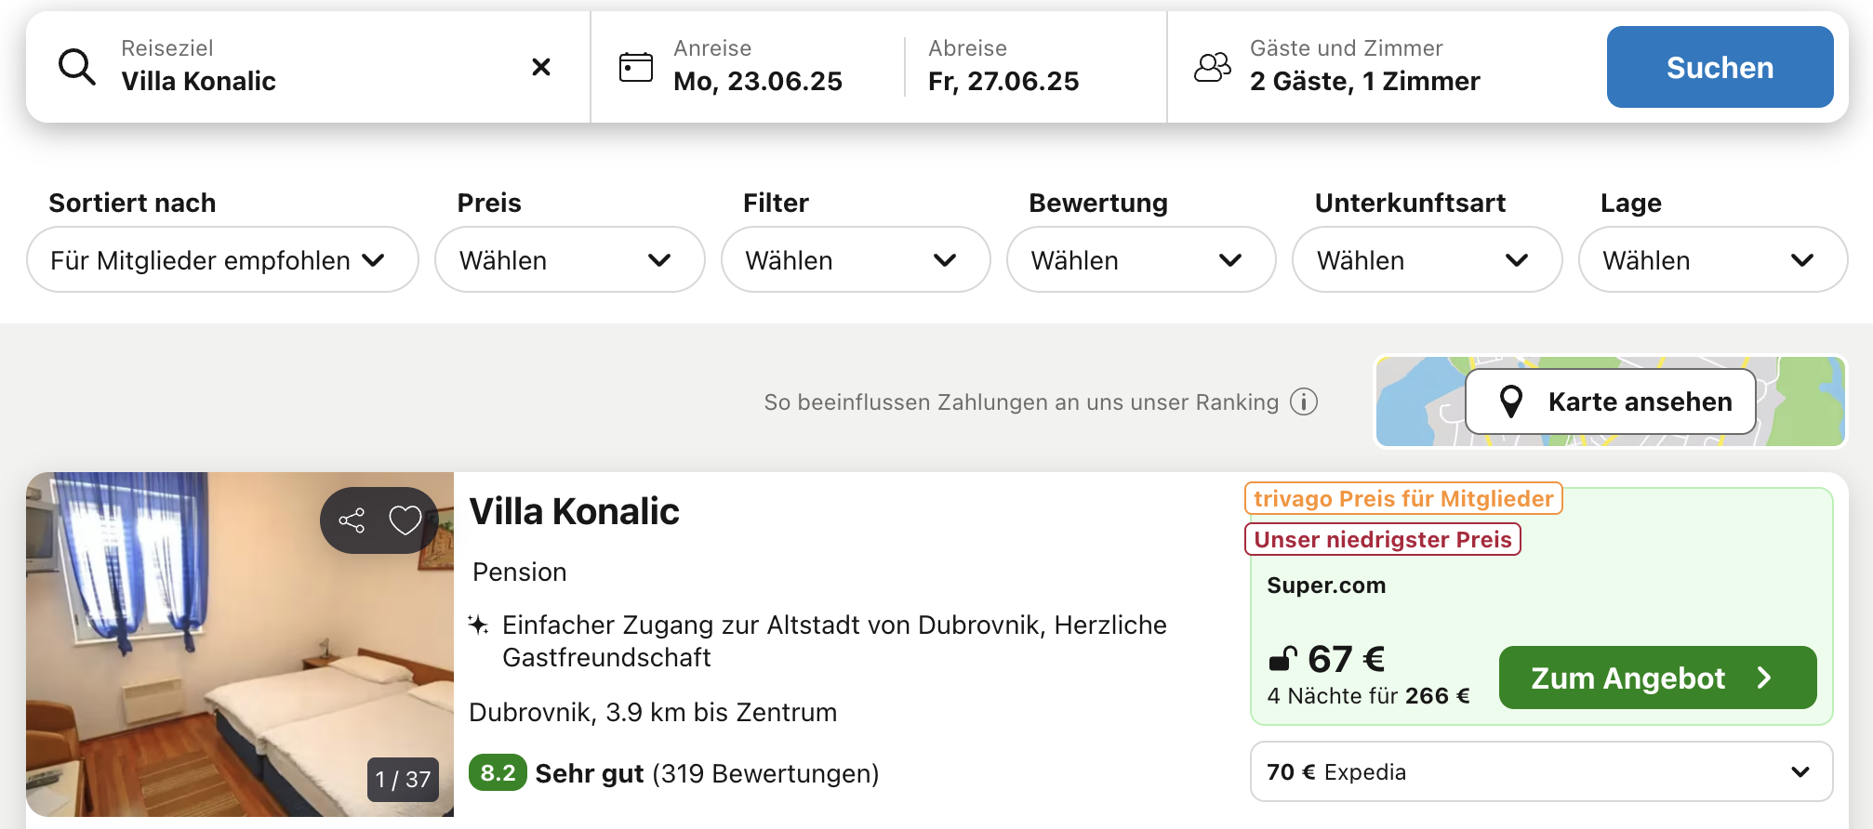
Task: Share Villa Konalic via the share icon
Action: 352,520
